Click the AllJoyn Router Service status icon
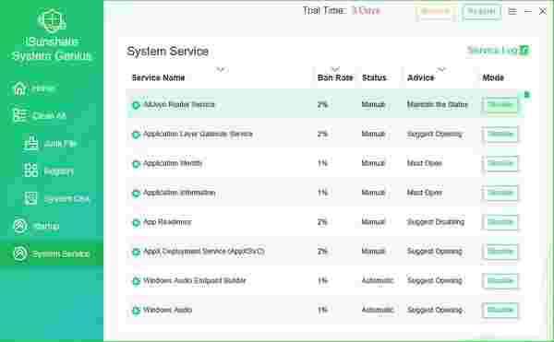 [136, 105]
